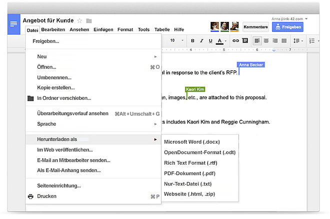Choose E-Mail an Mitbearbeiter senden...
Screen dimensions: 330x219
[x=93, y=160]
